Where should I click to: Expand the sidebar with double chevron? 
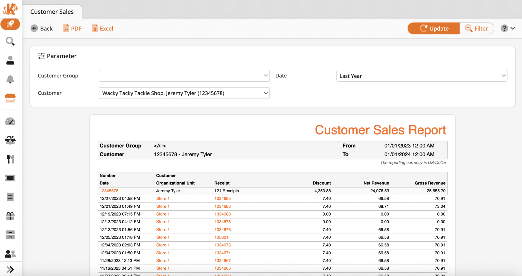pos(11,269)
